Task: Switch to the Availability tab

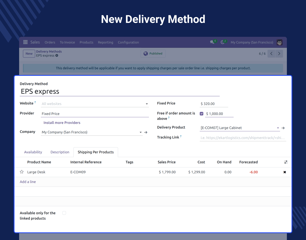Action: (33, 152)
